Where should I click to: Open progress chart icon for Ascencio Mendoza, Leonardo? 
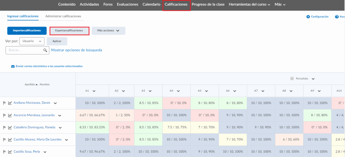[x=10, y=115]
